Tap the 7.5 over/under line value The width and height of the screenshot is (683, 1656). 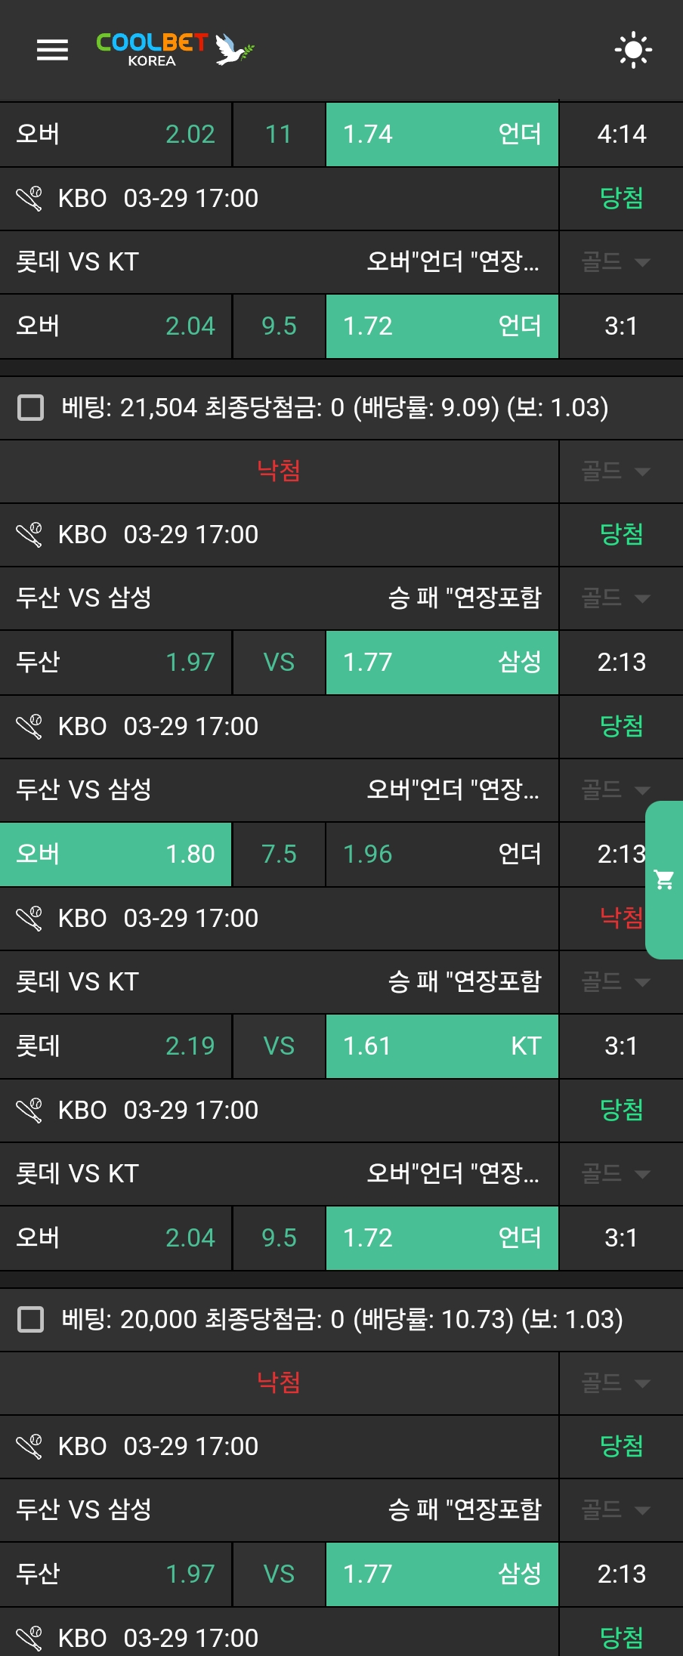point(279,854)
